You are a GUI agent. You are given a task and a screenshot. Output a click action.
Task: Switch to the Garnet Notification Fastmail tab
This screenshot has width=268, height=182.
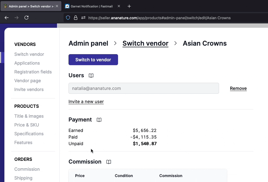pyautogui.click(x=91, y=6)
